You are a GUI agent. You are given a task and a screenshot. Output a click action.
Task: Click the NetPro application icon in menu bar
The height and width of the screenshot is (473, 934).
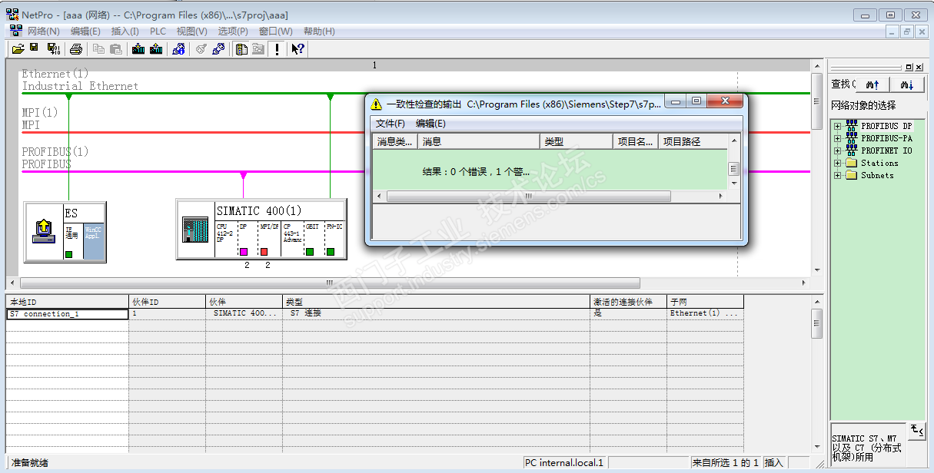click(15, 31)
